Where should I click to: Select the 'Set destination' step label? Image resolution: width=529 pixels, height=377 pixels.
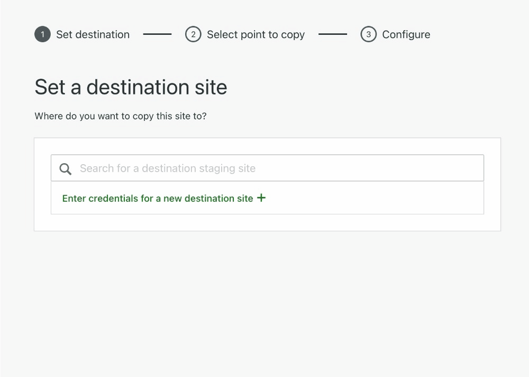[x=93, y=34]
